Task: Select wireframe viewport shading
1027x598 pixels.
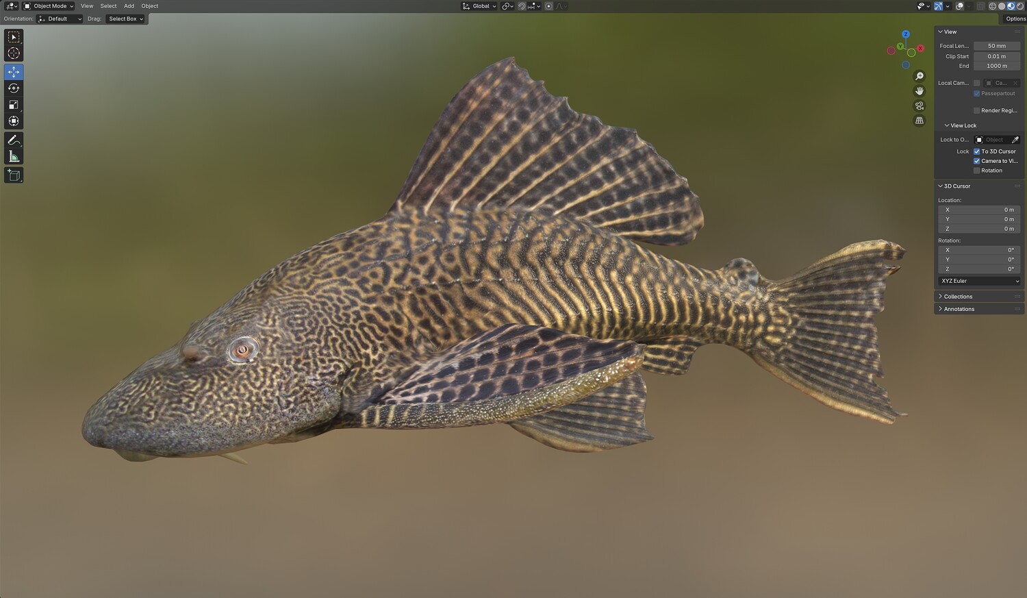Action: [992, 6]
